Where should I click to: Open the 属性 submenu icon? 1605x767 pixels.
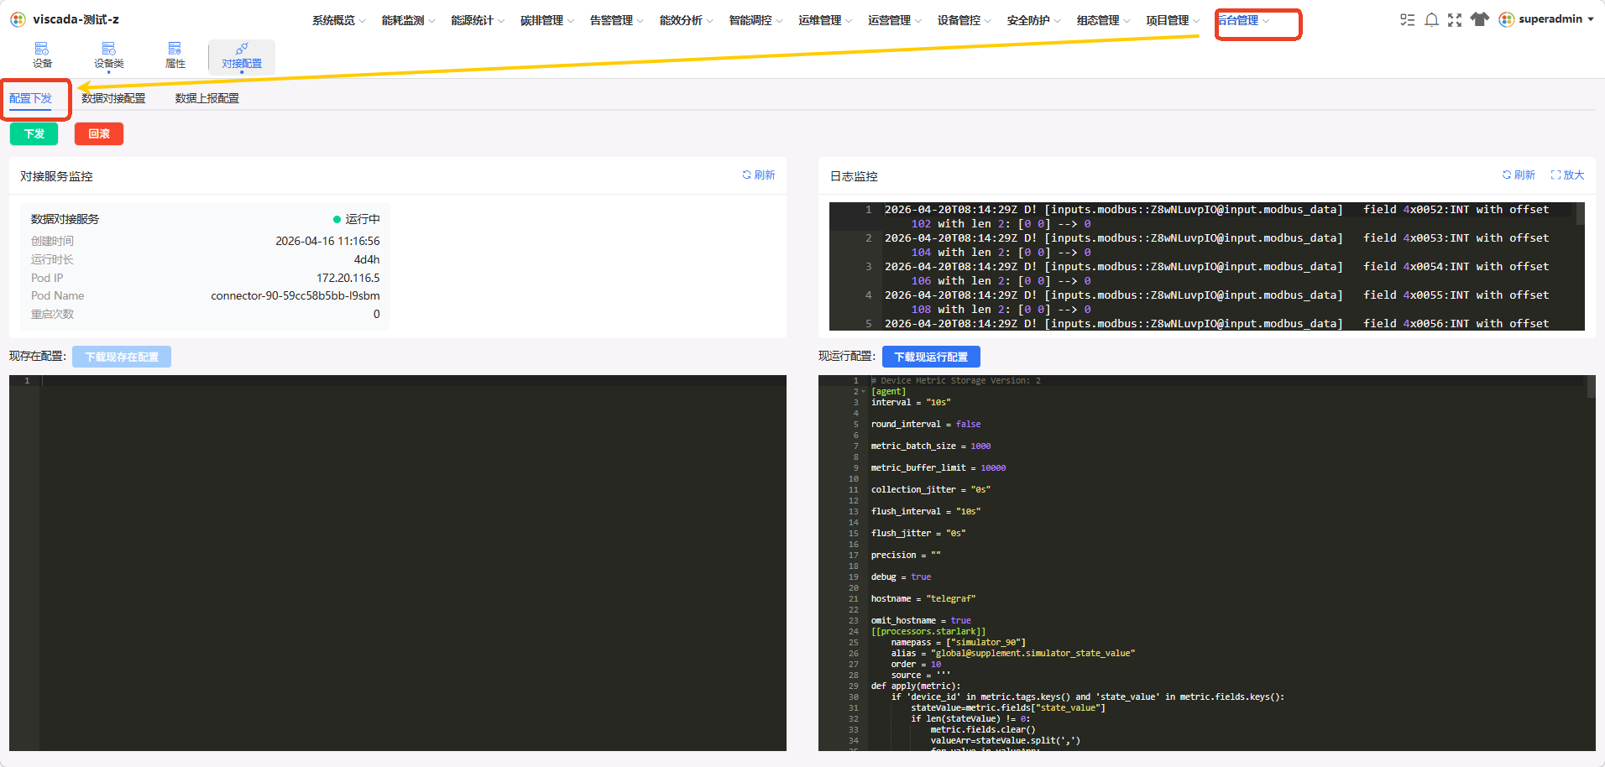(175, 49)
